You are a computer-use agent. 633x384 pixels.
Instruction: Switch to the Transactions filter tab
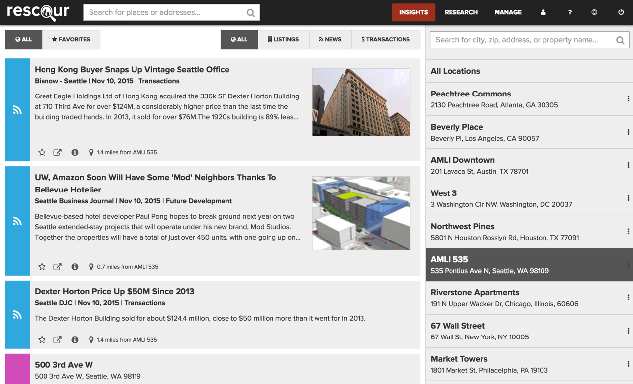pyautogui.click(x=386, y=40)
